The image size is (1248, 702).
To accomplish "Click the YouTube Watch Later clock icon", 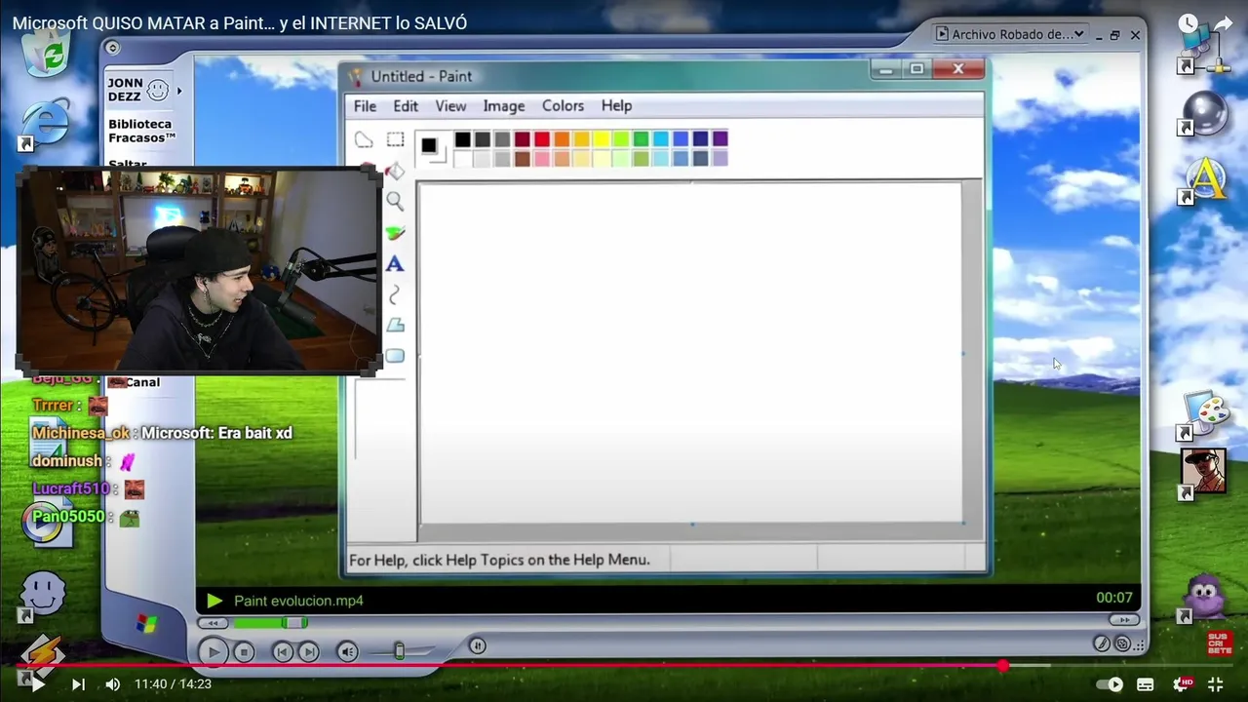I will pos(1188,23).
